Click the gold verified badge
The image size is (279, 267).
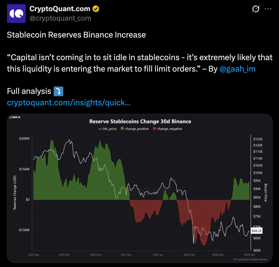[96, 9]
